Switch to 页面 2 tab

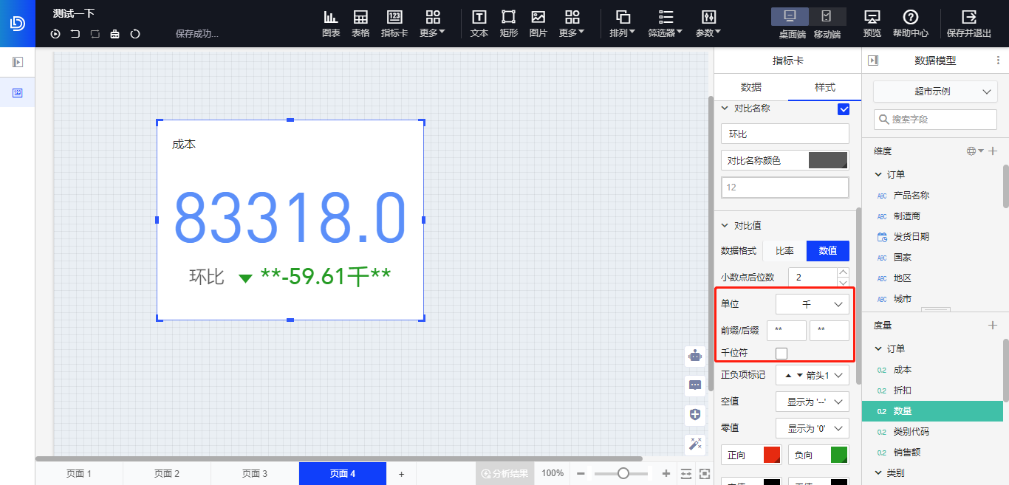tap(167, 474)
